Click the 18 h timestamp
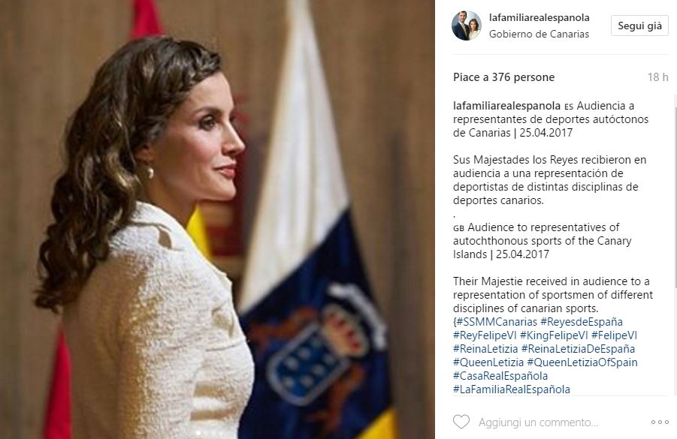This screenshot has height=439, width=677. coord(657,77)
